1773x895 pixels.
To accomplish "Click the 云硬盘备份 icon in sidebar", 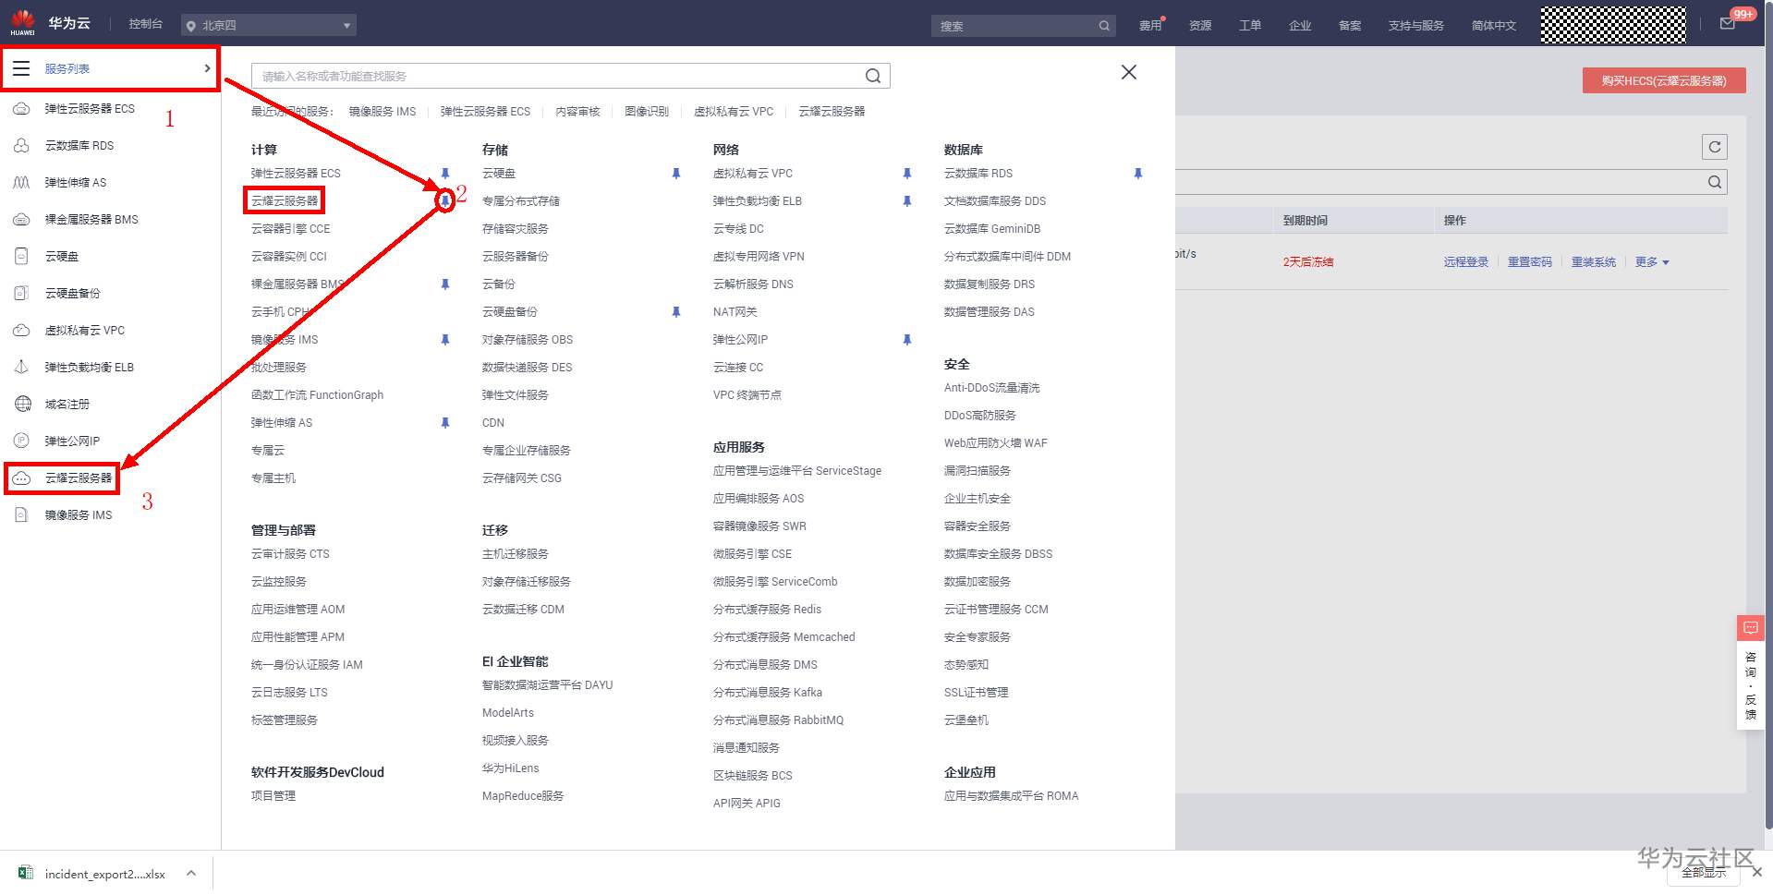I will tap(21, 294).
